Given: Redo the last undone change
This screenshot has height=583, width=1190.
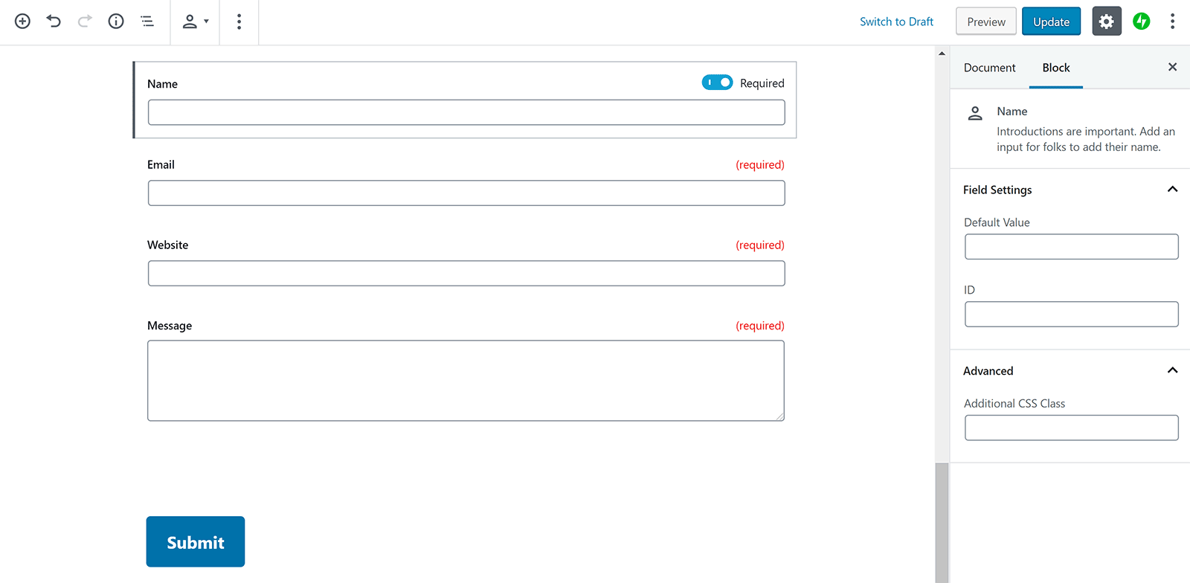Looking at the screenshot, I should [85, 22].
